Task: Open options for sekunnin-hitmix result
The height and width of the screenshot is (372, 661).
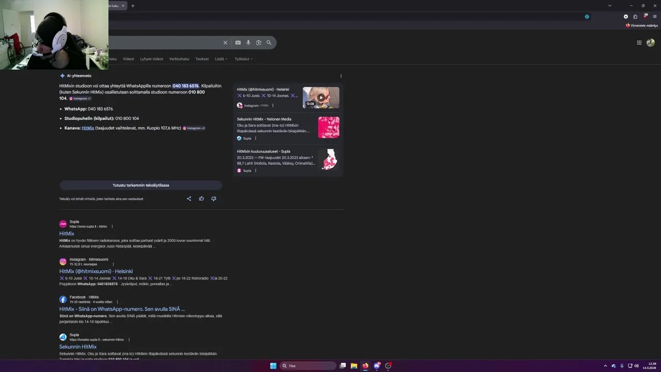Action: 129,339
